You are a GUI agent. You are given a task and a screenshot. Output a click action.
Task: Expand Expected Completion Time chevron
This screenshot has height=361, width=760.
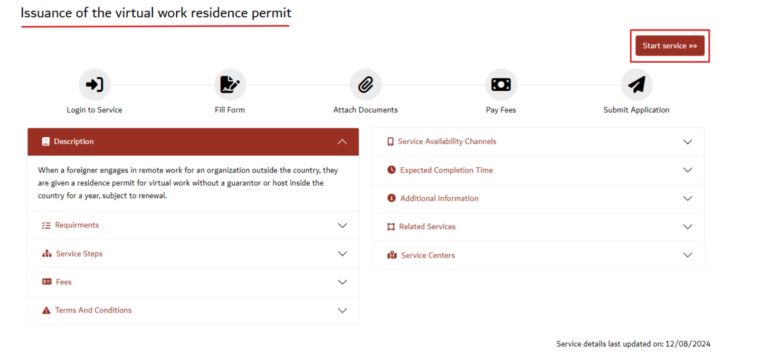tap(687, 170)
